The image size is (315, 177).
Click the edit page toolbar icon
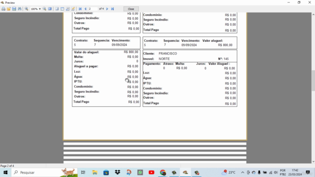[x=73, y=9]
